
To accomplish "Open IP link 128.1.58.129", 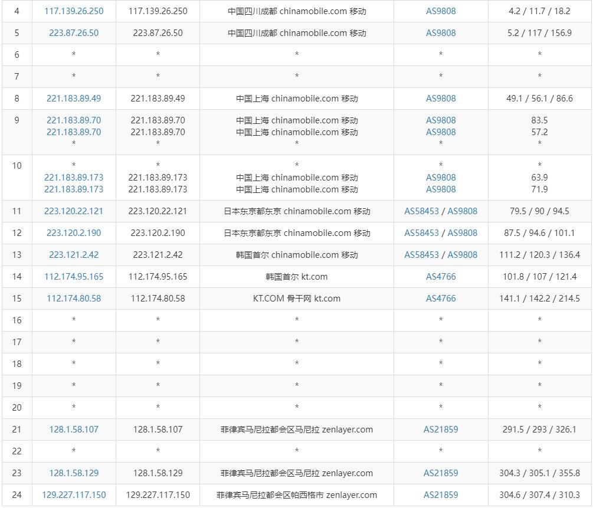I will coord(74,473).
